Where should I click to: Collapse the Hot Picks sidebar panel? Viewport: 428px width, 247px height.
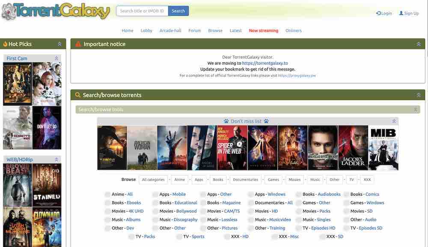(59, 44)
